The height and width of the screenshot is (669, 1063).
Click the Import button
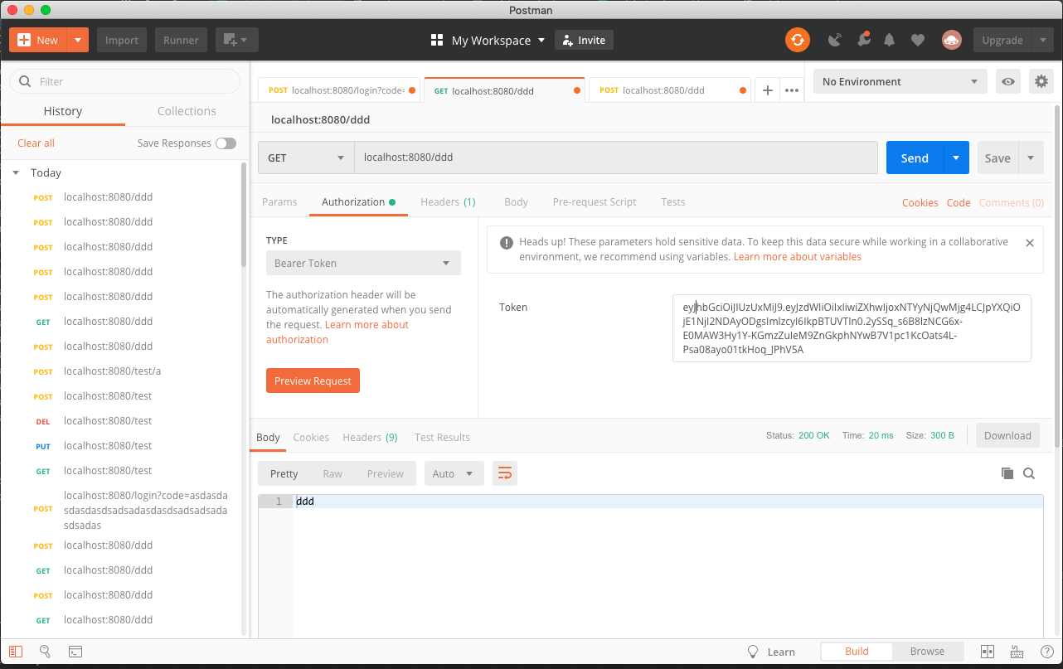[x=122, y=40]
